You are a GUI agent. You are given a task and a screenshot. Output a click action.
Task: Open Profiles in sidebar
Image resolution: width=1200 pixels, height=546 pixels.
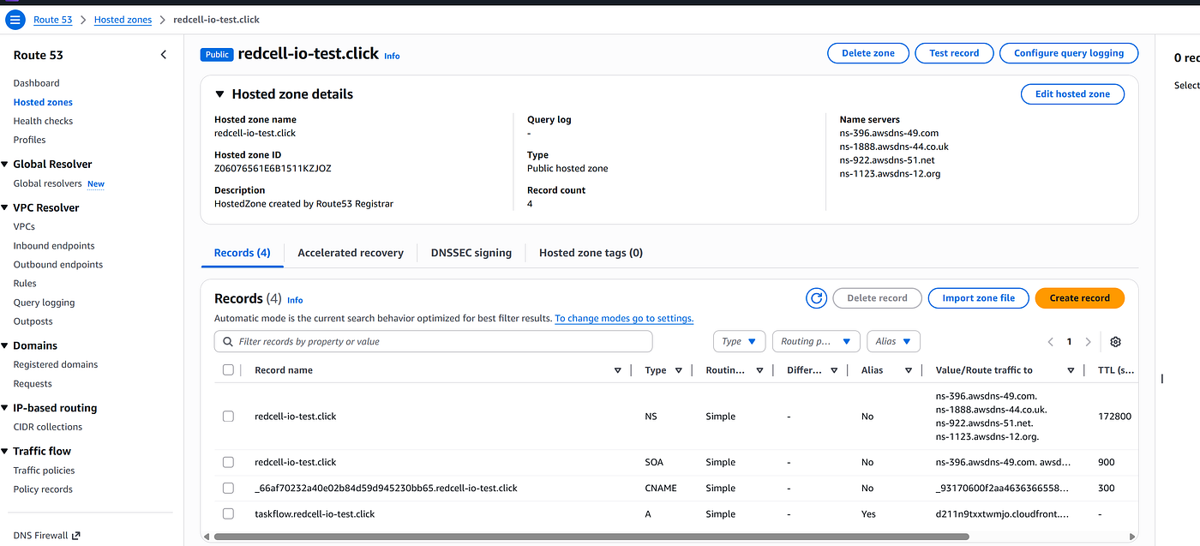(x=30, y=140)
